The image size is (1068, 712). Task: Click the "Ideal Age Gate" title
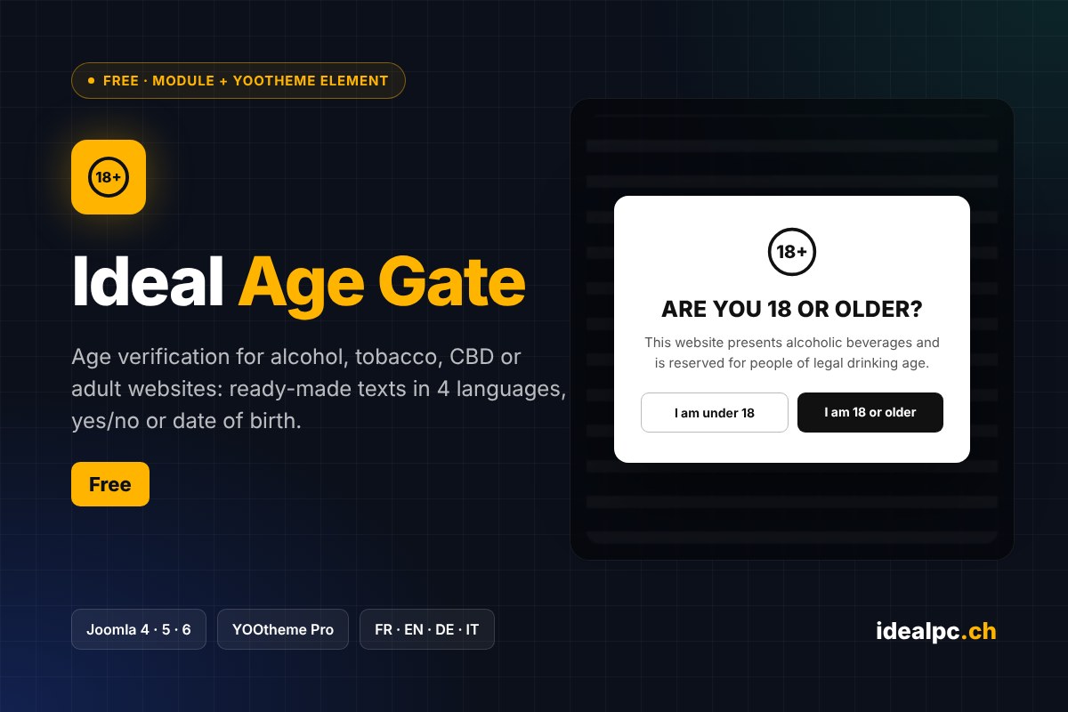(x=298, y=282)
